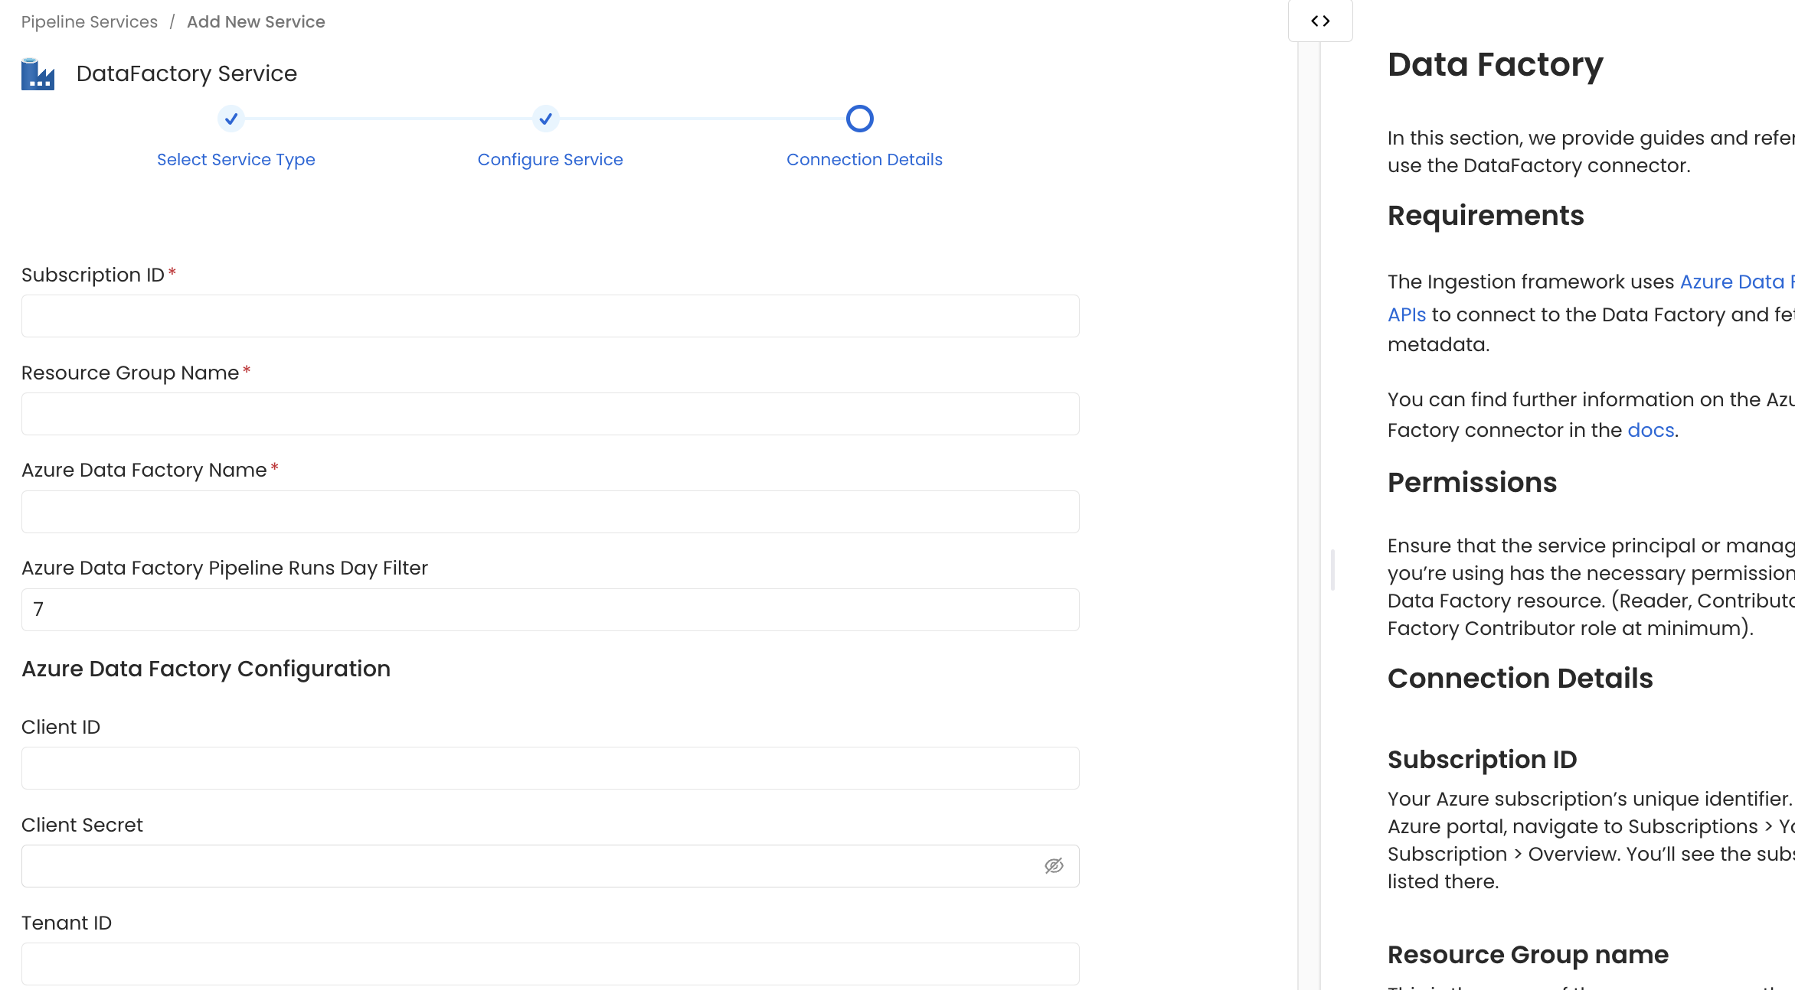
Task: Focus the Azure Data Factory Name input field
Action: (x=549, y=511)
